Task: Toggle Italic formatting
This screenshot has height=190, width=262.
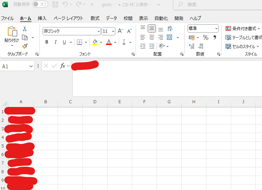Action: coord(55,42)
